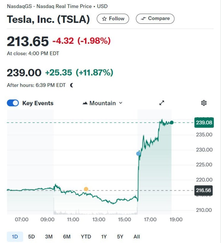Open the Mountain chart type dropdown
This screenshot has width=221, height=243.
(x=103, y=103)
